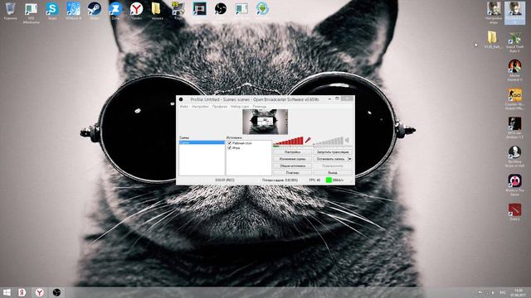Click the green bitrate status indicator
Image resolution: width=531 pixels, height=298 pixels.
coord(329,180)
